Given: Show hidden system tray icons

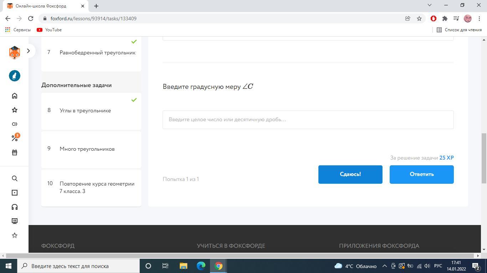Looking at the screenshot, I should (385, 266).
